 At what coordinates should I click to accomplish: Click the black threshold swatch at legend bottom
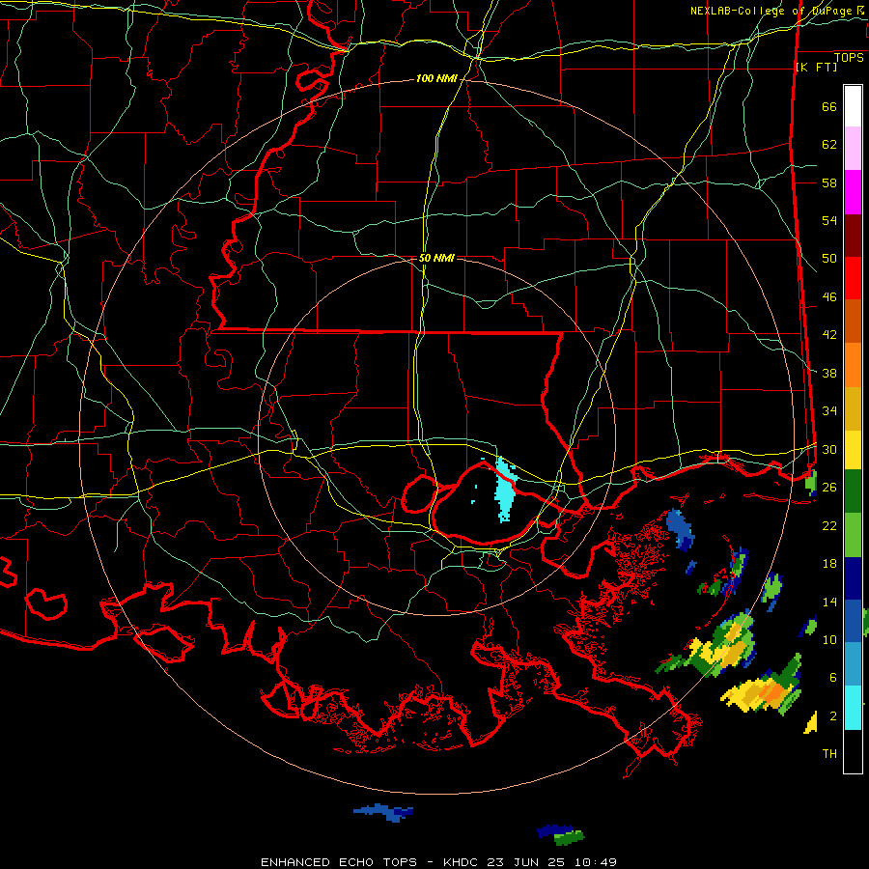pos(853,751)
